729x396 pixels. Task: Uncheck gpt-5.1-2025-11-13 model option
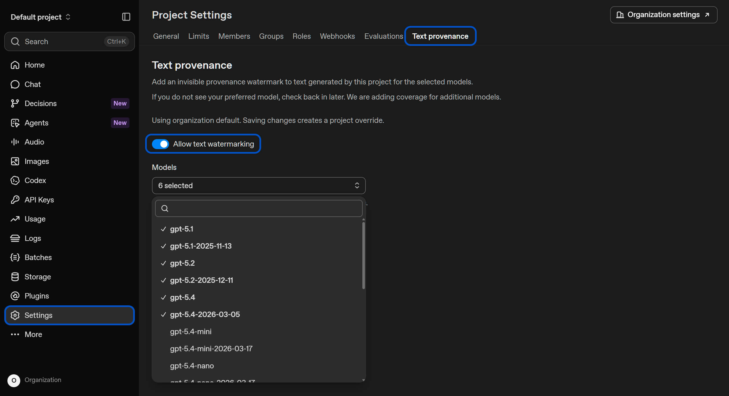click(x=258, y=246)
